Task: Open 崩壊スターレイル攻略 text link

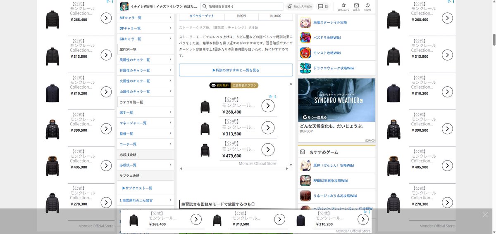Action: click(330, 22)
